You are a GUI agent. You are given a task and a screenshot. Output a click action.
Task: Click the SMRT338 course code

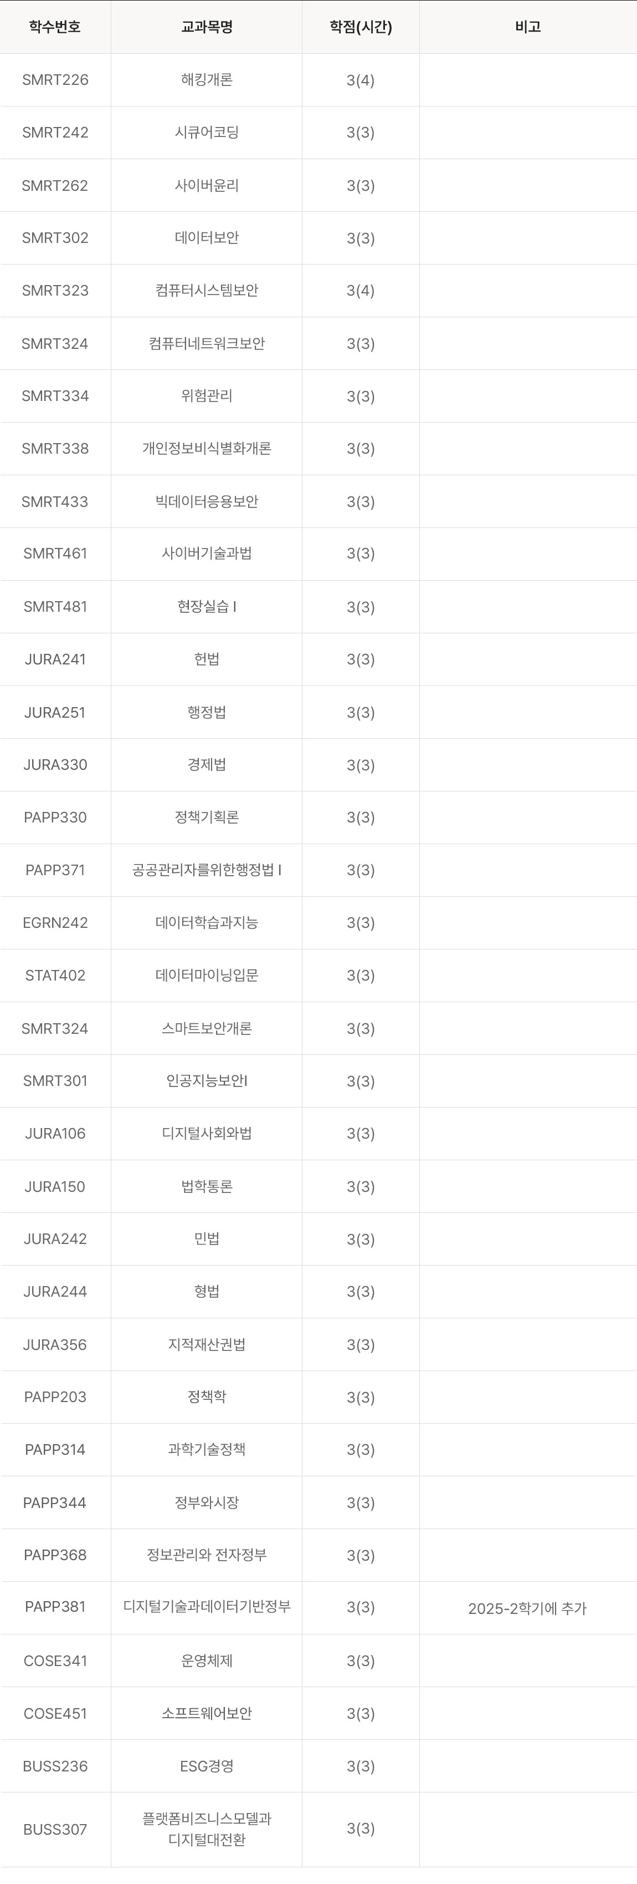[55, 448]
